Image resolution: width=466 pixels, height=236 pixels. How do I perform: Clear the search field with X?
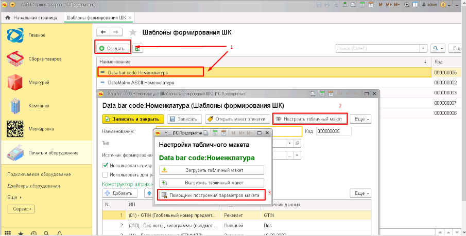click(423, 49)
